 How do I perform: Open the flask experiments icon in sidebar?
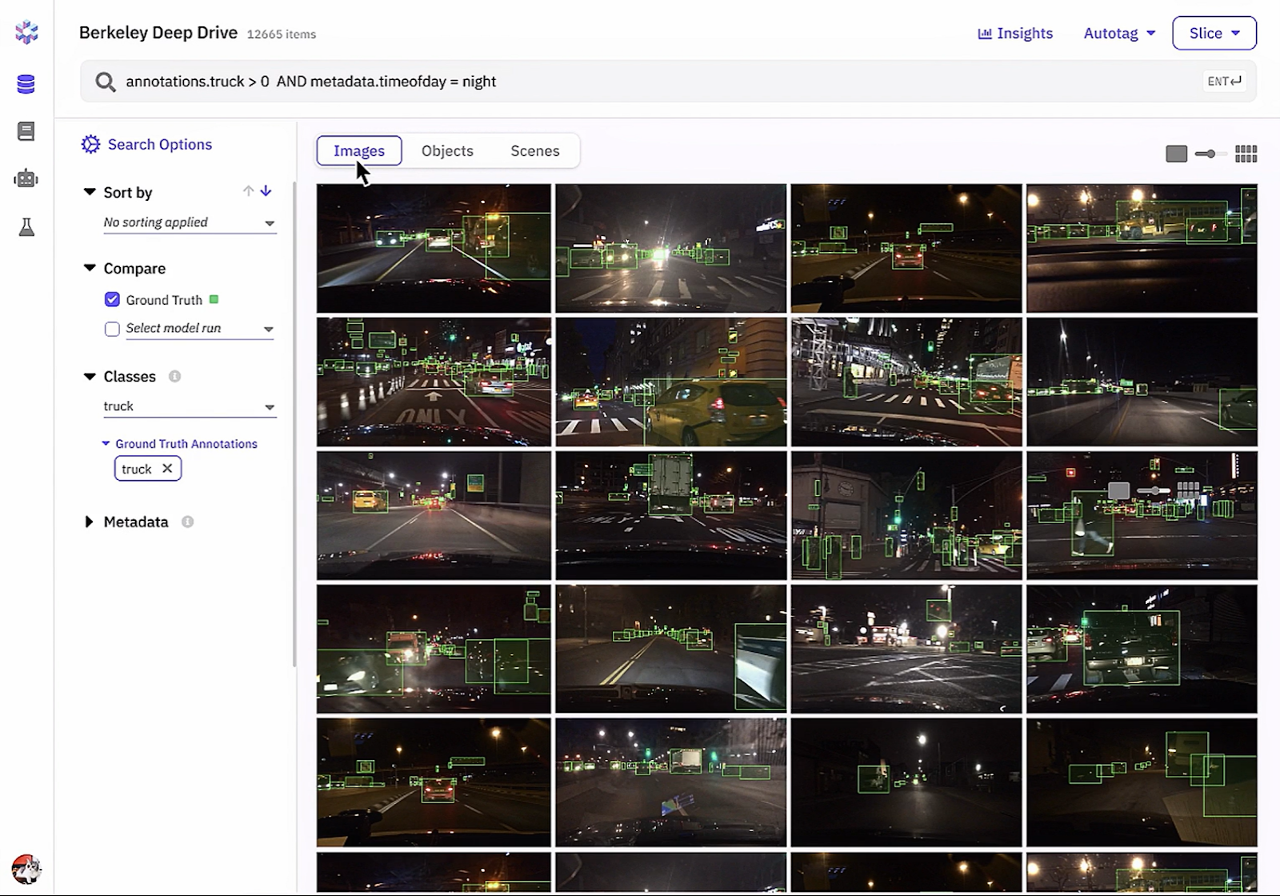pyautogui.click(x=26, y=227)
